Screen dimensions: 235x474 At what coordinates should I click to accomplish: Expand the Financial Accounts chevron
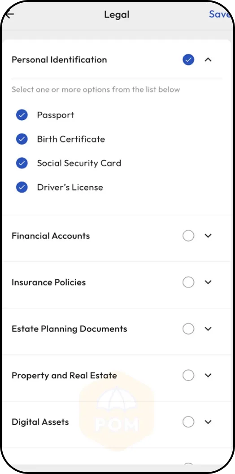[x=208, y=236]
